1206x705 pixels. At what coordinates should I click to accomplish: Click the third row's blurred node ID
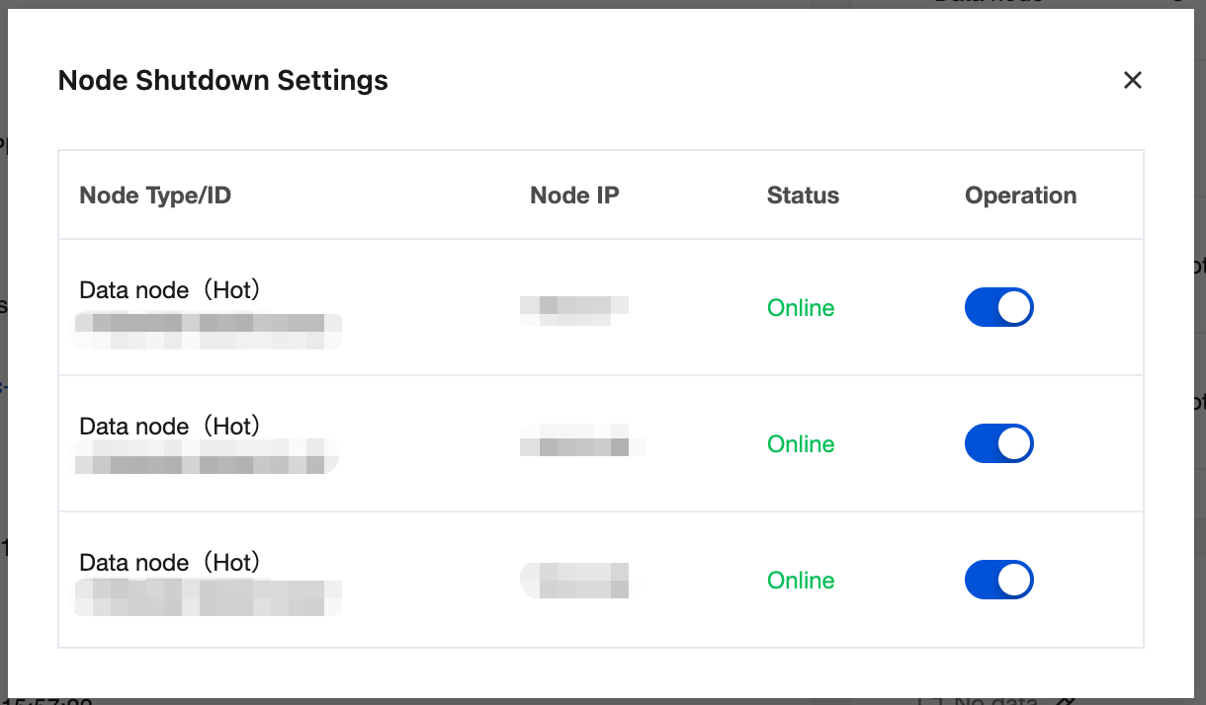(208, 598)
